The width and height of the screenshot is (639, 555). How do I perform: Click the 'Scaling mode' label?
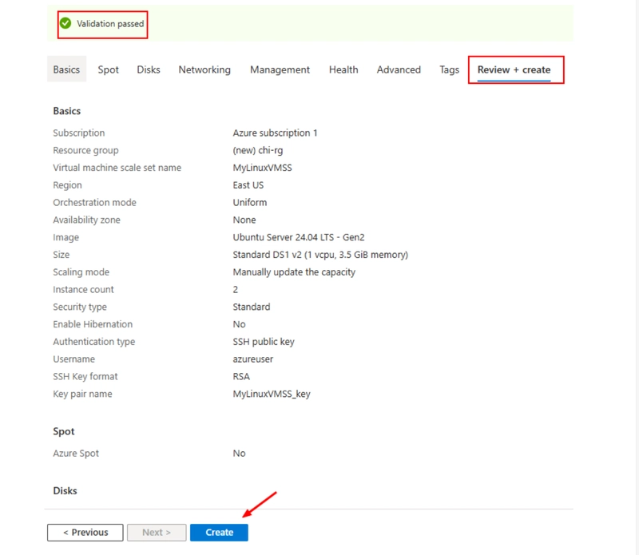(81, 272)
